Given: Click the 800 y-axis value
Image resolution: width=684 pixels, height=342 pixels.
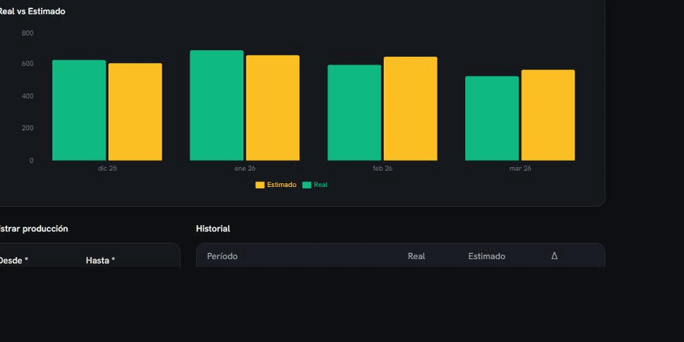Looking at the screenshot, I should pyautogui.click(x=27, y=33).
